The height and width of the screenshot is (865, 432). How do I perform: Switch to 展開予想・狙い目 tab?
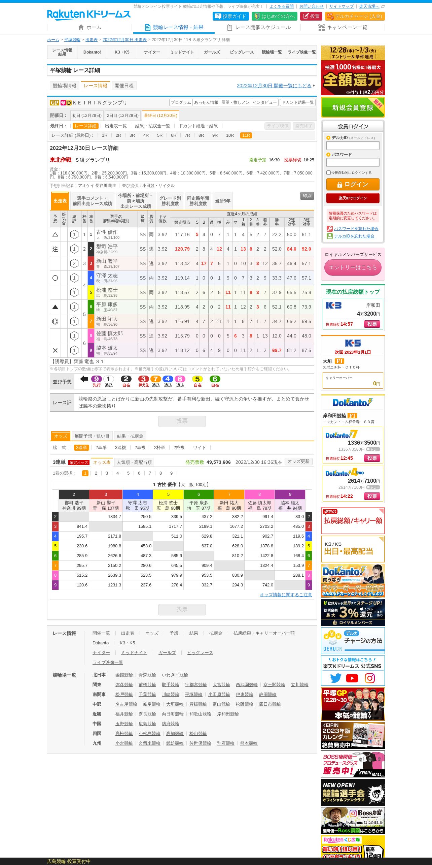92,436
